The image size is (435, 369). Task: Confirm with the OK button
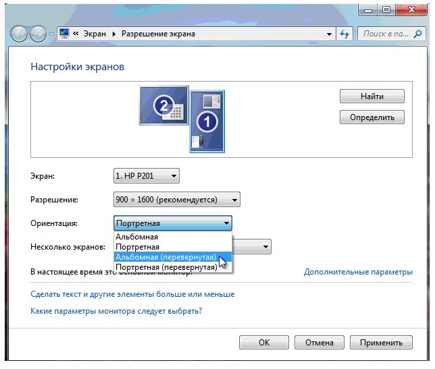[264, 343]
